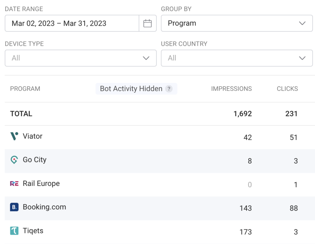Sort by the PROGRAM column header
This screenshot has width=315, height=244.
tap(25, 89)
